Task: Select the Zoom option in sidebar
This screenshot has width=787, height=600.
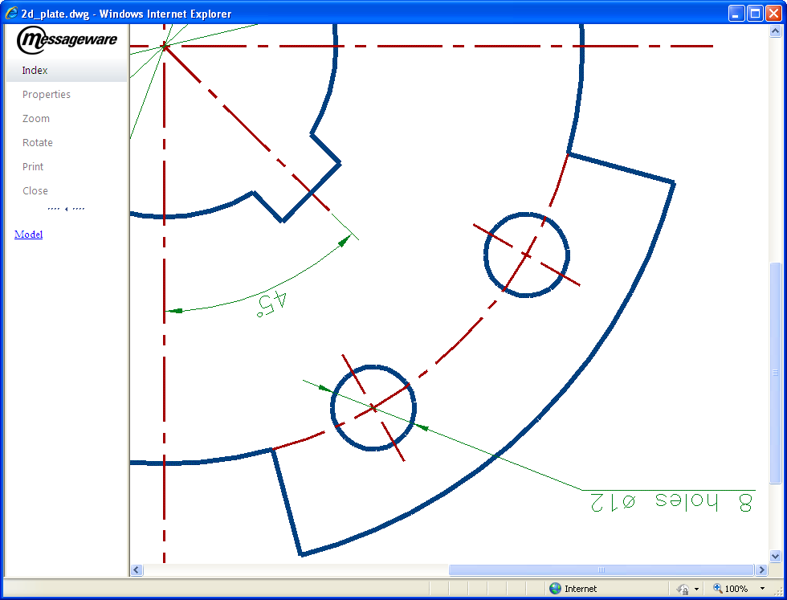Action: [35, 119]
